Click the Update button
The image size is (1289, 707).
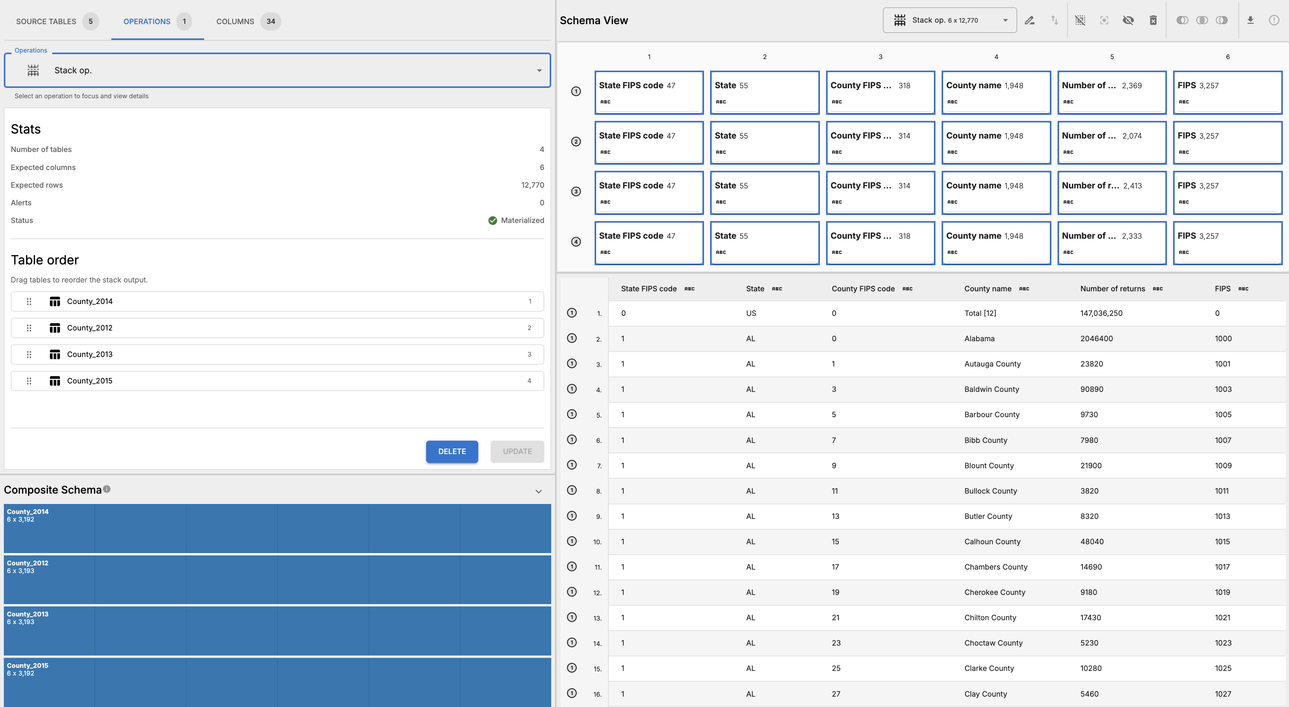[x=517, y=451]
